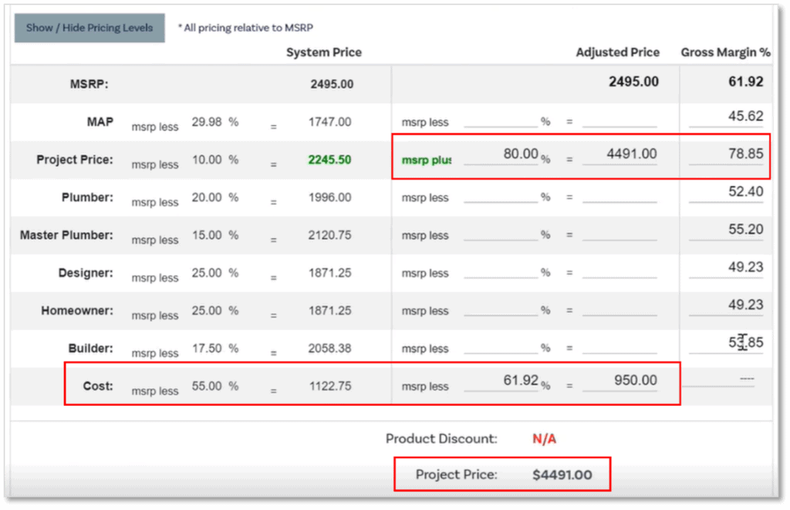The width and height of the screenshot is (790, 510).
Task: Click the Designer adjusted percent input field
Action: [501, 272]
